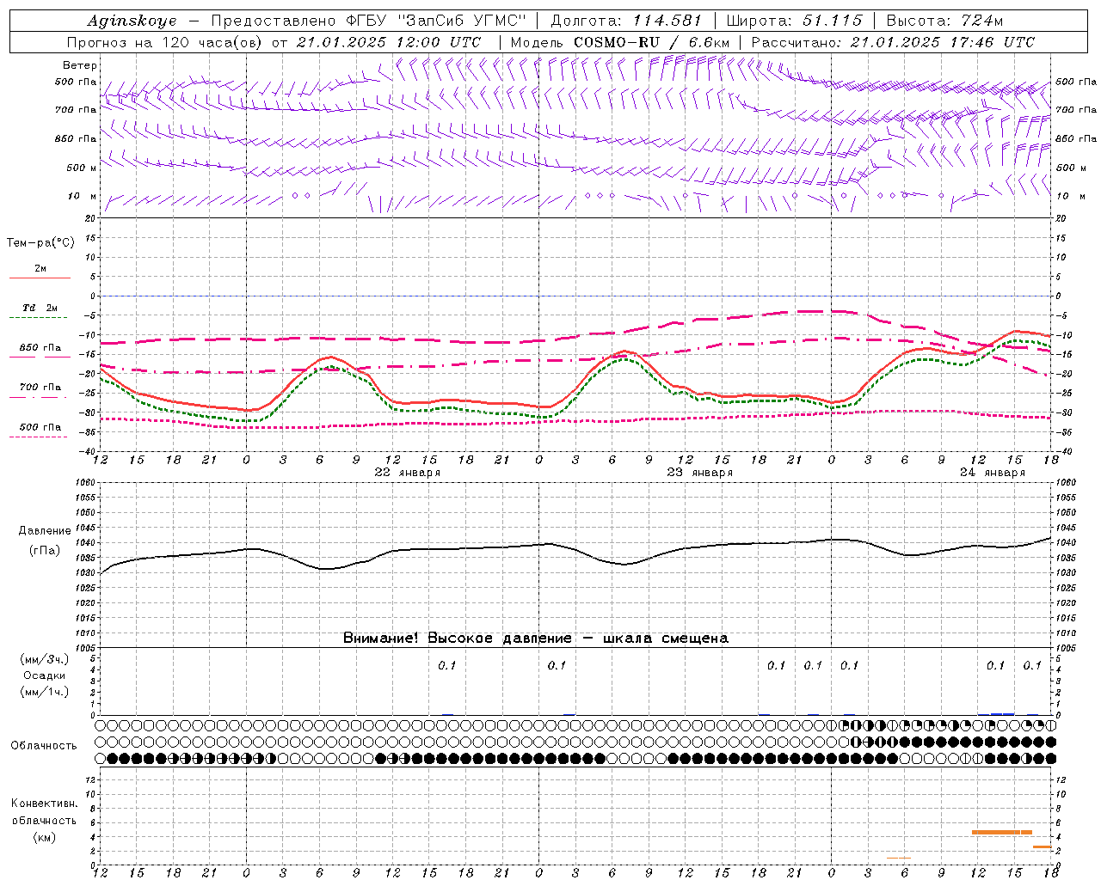Click the "Облачность" cloudiness label
1101x880 pixels.
tap(44, 745)
